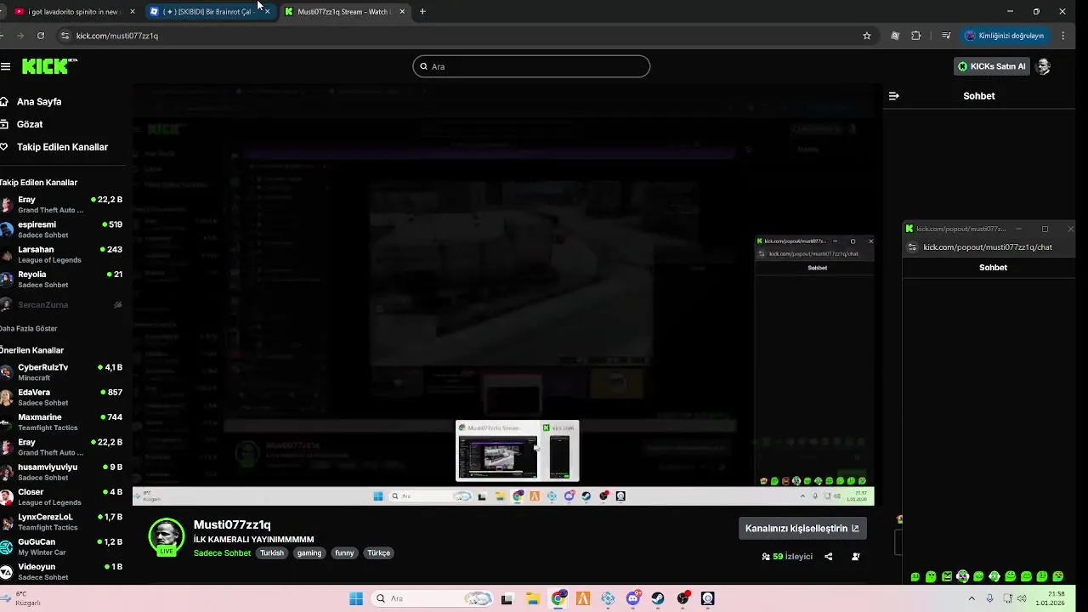Image resolution: width=1088 pixels, height=612 pixels.
Task: Click the site information icon in address bar
Action: click(65, 36)
